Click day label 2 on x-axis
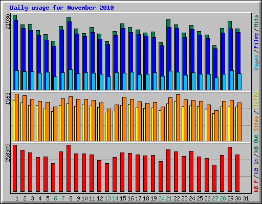This screenshot has height=204, width=262. (x=25, y=198)
